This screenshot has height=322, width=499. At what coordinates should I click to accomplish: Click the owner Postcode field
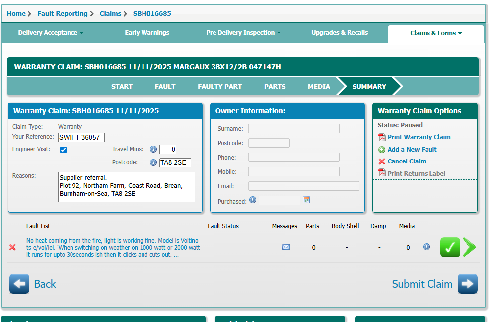point(269,143)
